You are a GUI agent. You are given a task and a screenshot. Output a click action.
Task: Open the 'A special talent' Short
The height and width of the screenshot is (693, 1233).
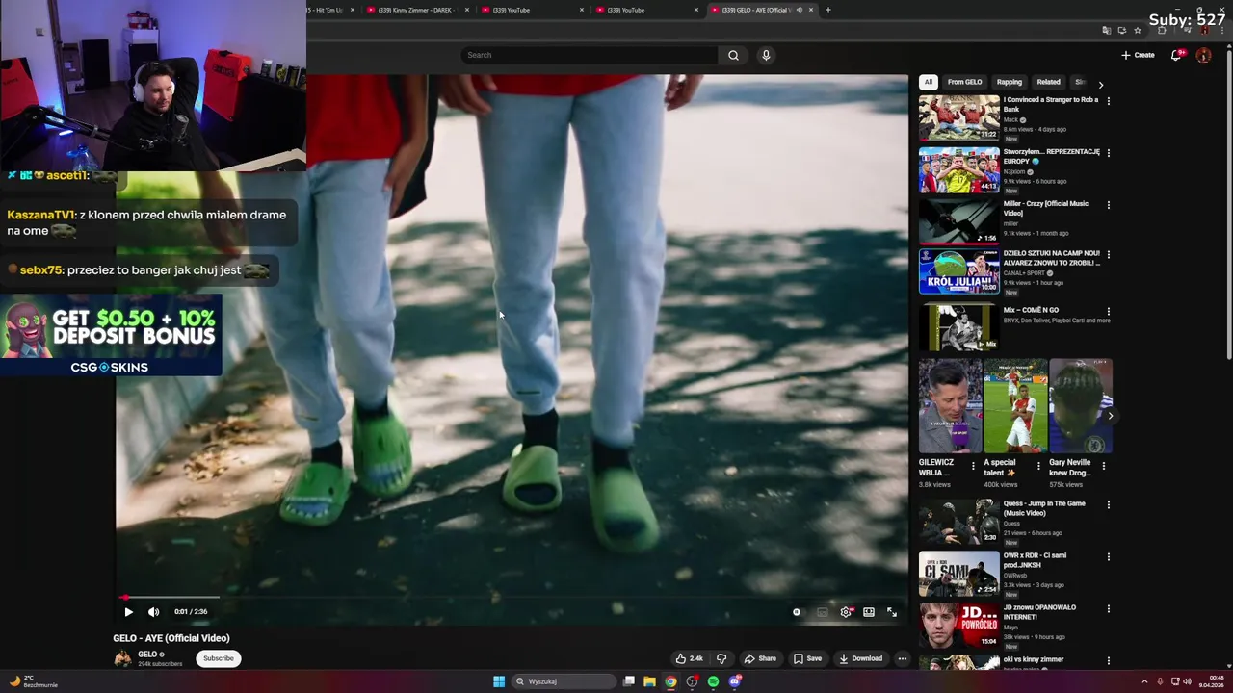(1015, 406)
